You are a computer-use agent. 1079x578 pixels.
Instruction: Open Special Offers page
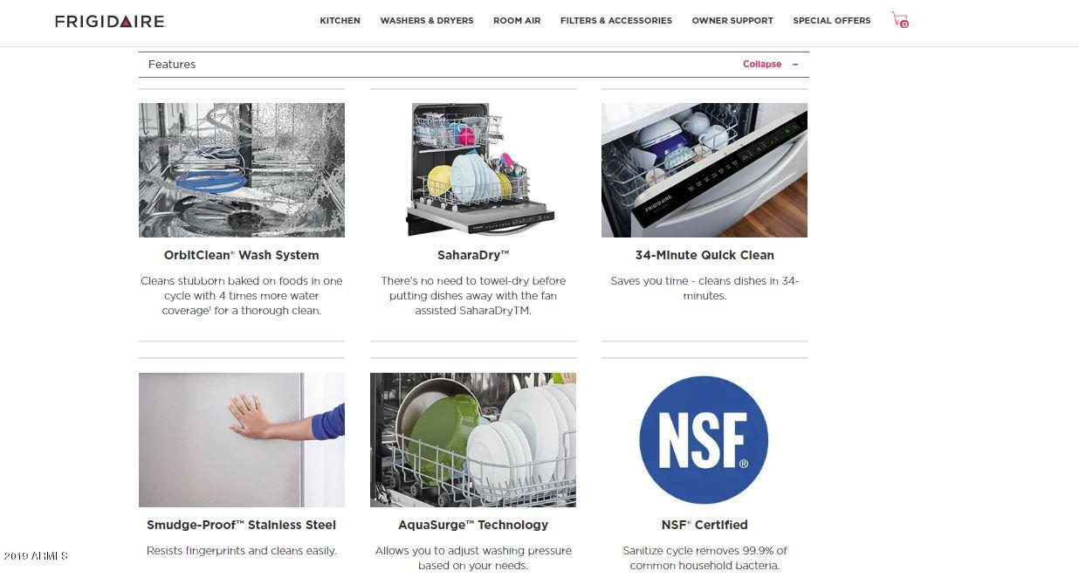(832, 21)
